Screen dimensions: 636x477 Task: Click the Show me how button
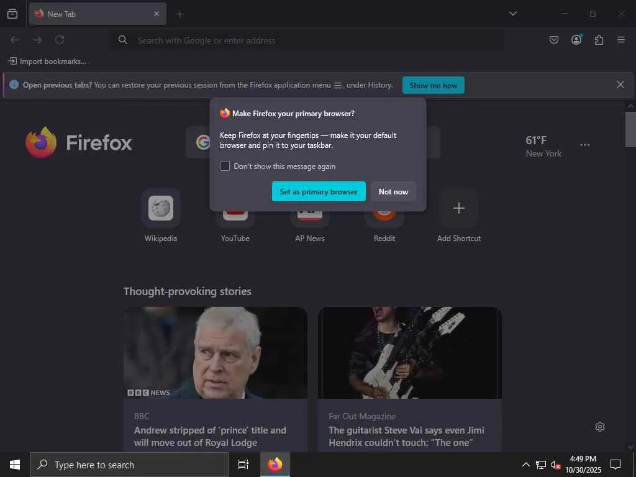433,85
